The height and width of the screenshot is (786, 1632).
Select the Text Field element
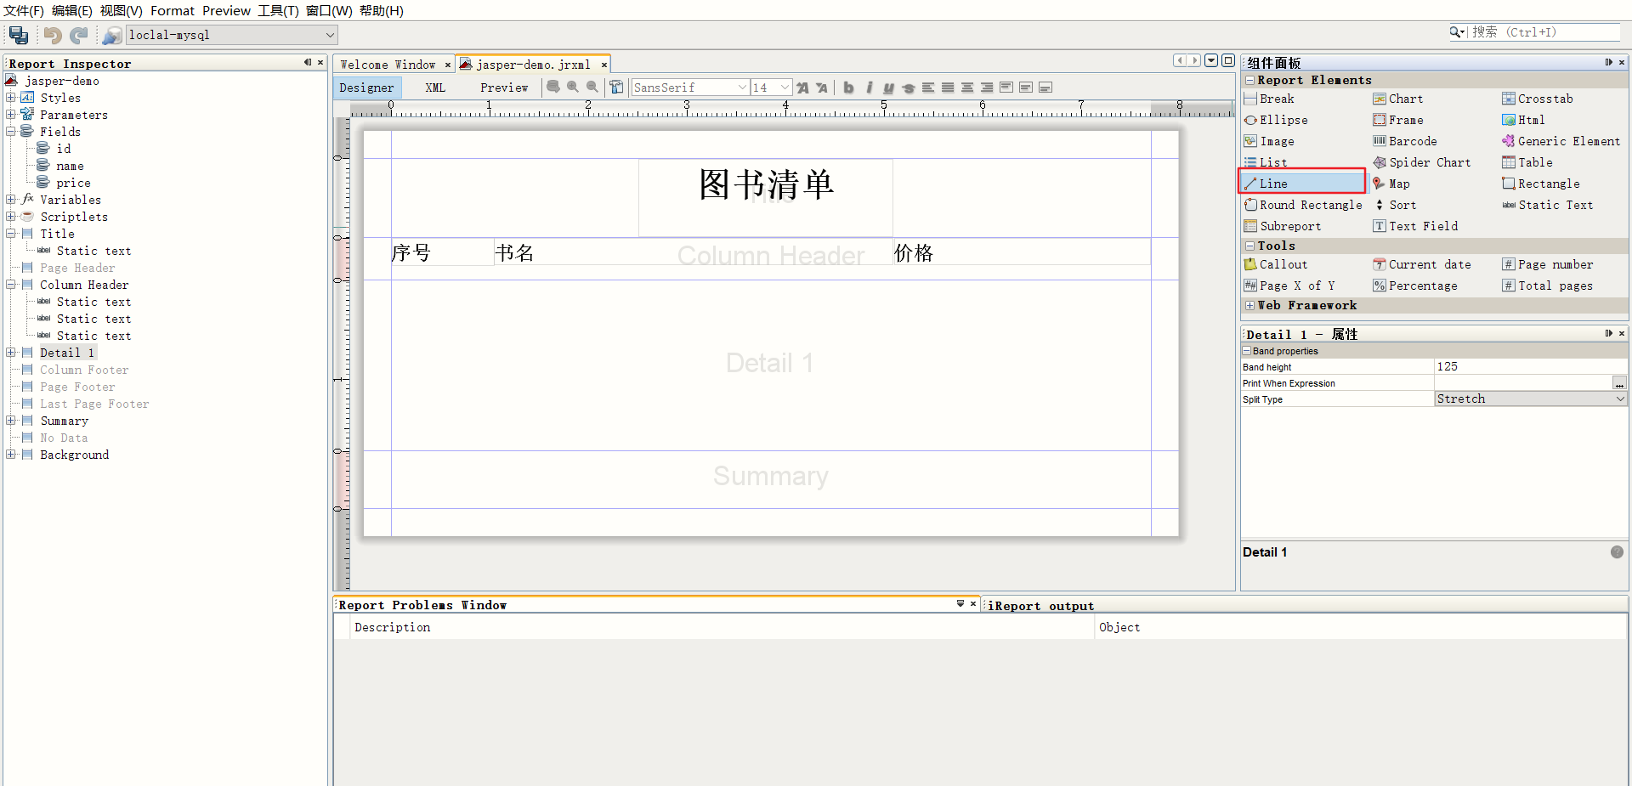pos(1423,226)
